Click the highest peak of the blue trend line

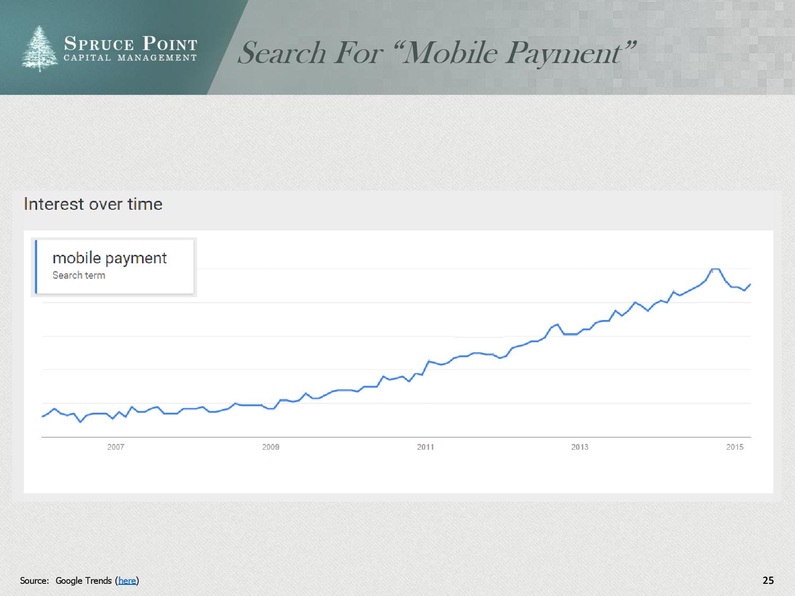(x=715, y=269)
